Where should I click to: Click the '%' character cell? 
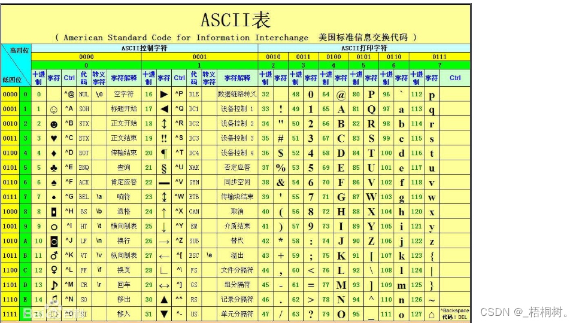[x=281, y=167]
